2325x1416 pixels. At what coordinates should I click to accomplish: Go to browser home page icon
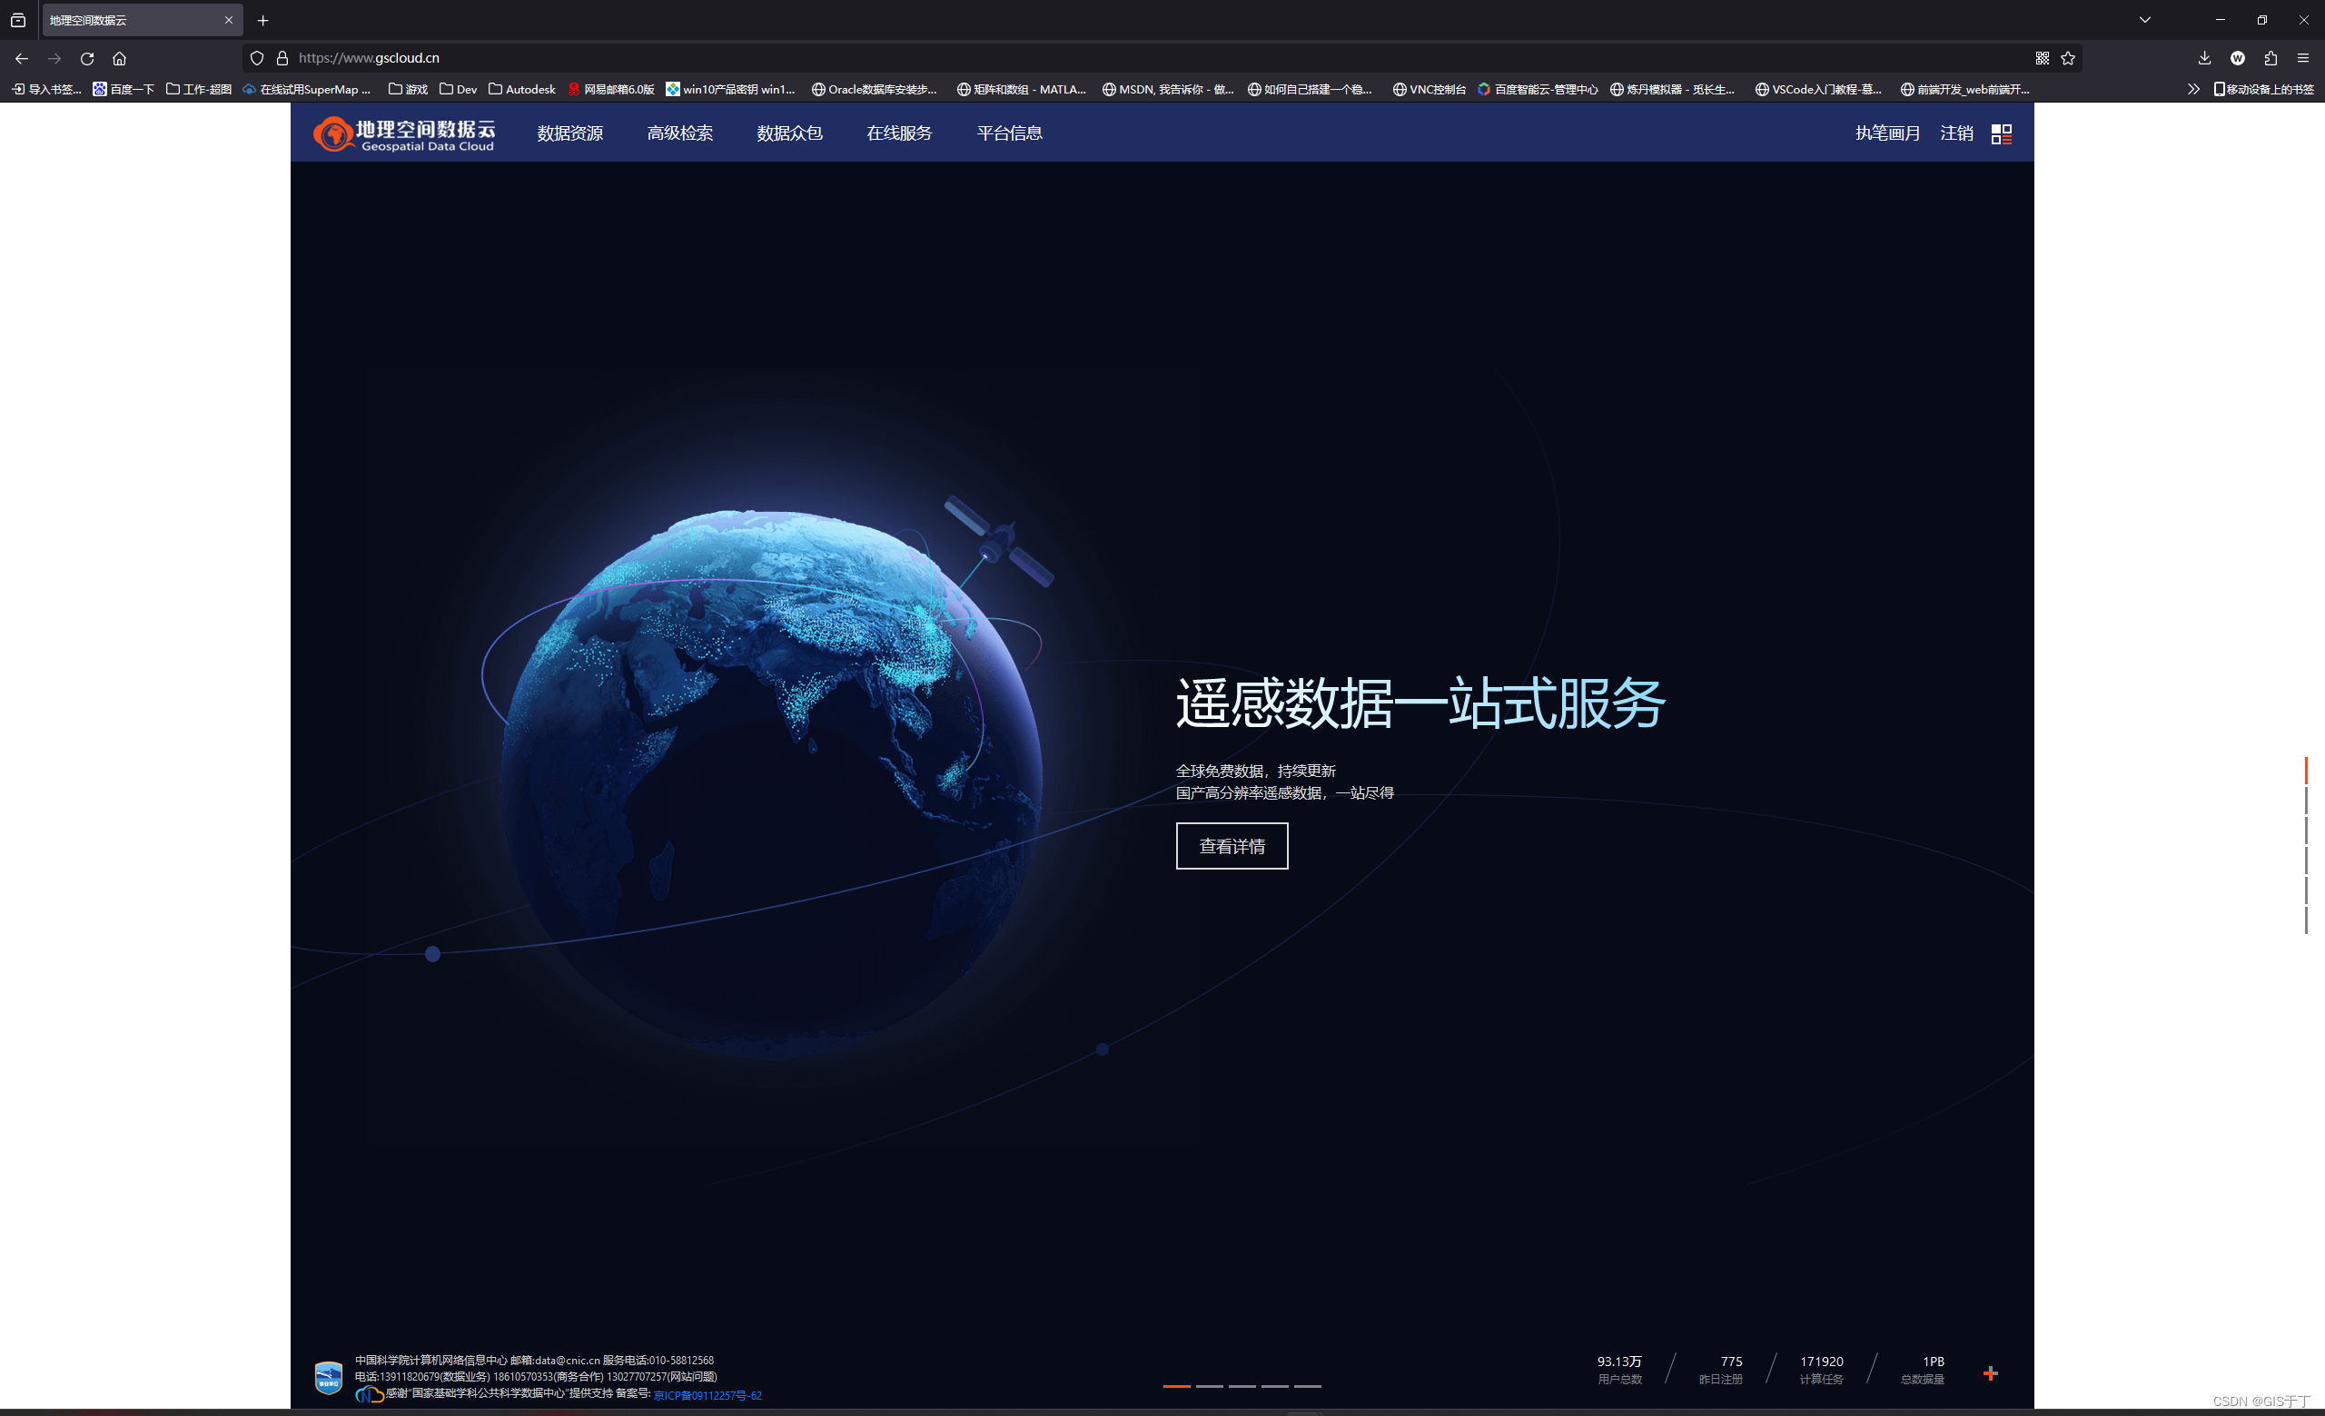(119, 58)
